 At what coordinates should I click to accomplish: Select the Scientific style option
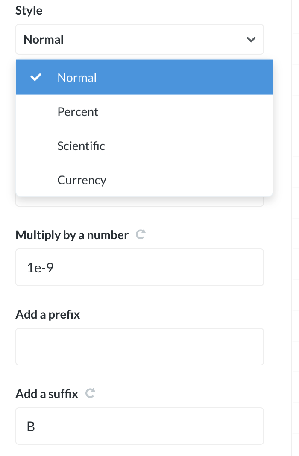pos(81,146)
